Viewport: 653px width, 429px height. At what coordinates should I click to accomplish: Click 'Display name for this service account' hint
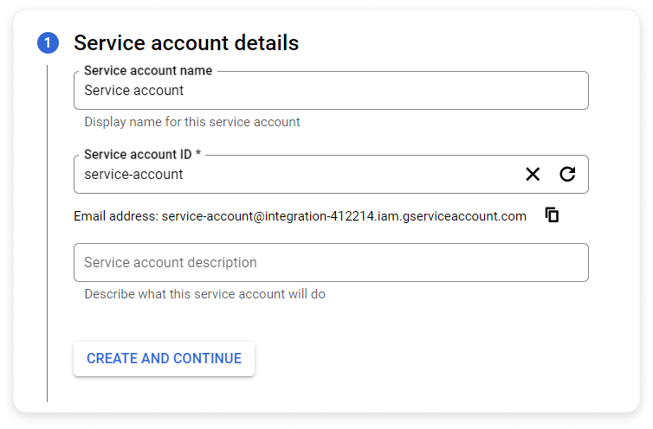point(192,122)
